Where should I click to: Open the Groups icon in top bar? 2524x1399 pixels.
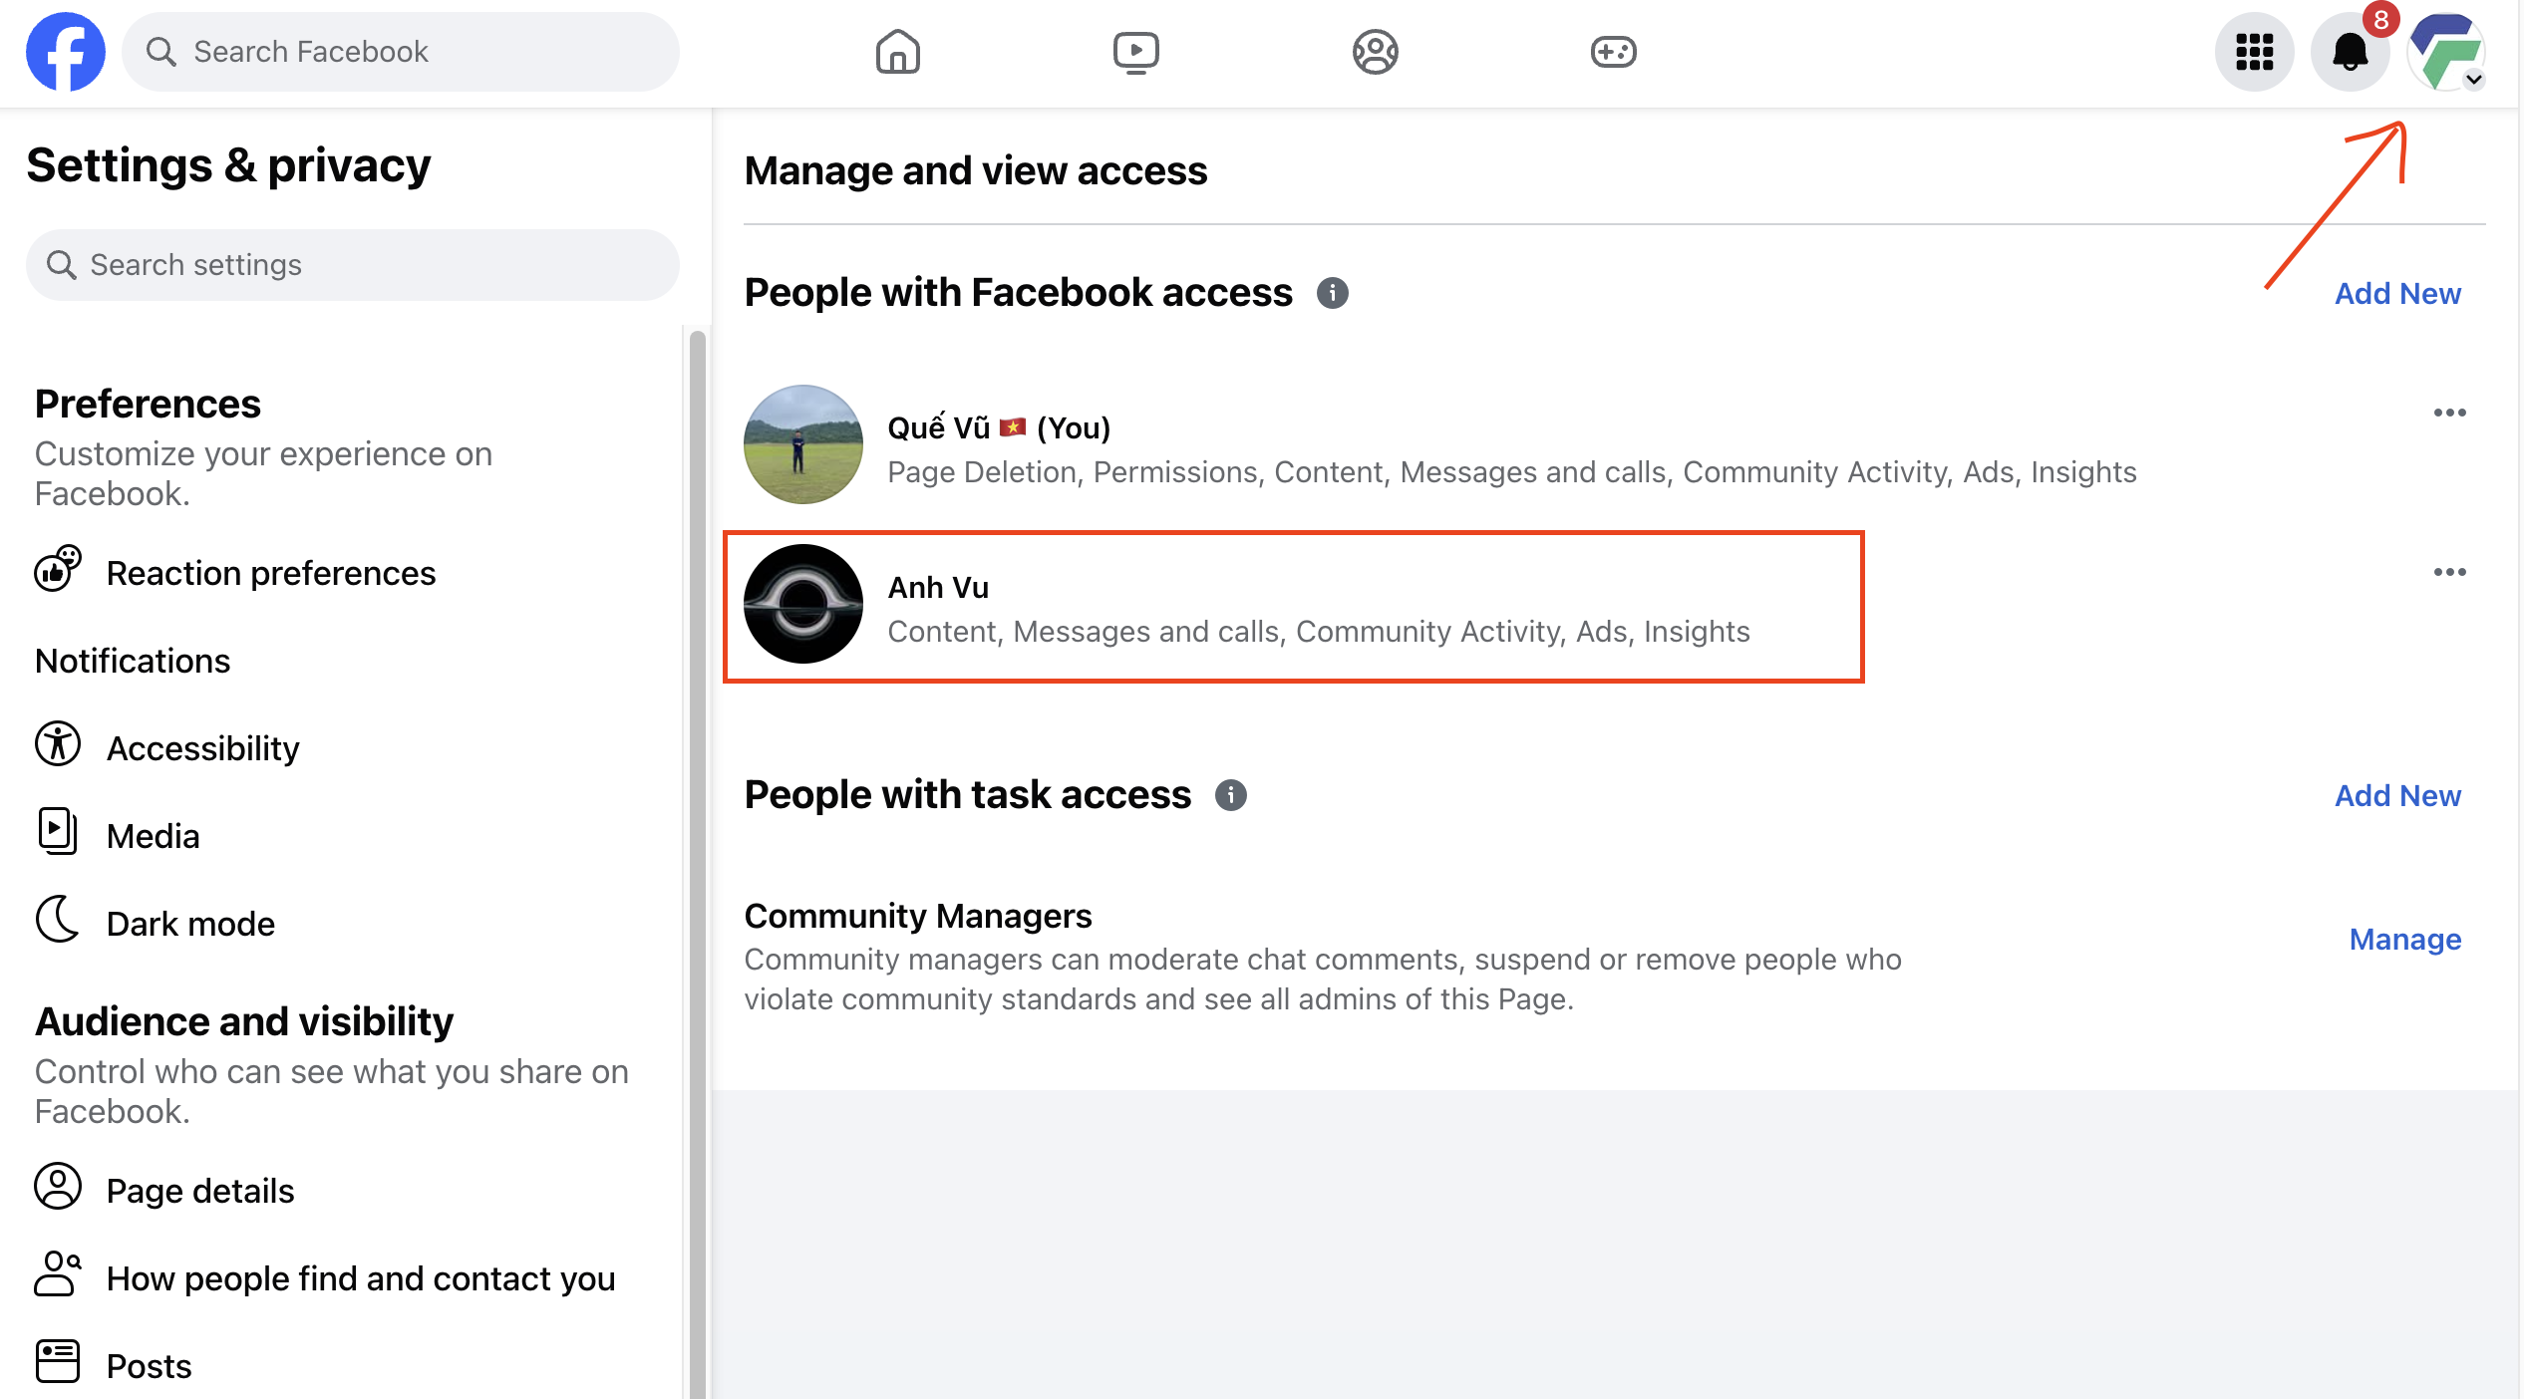(x=1375, y=52)
